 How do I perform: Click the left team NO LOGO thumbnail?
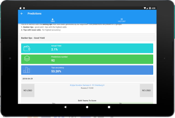28,90
